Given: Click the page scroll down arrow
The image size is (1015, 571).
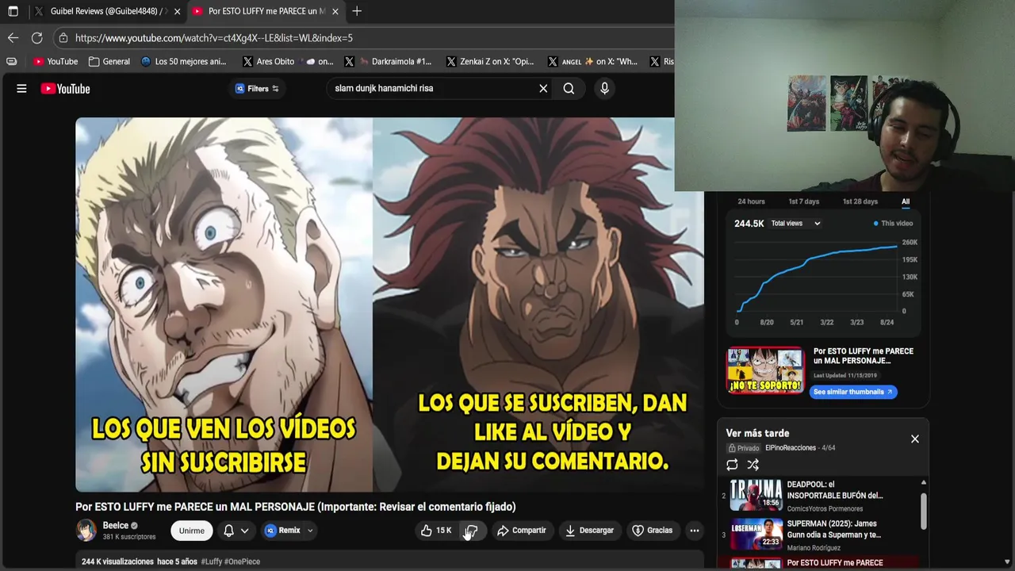Looking at the screenshot, I should 1007,562.
